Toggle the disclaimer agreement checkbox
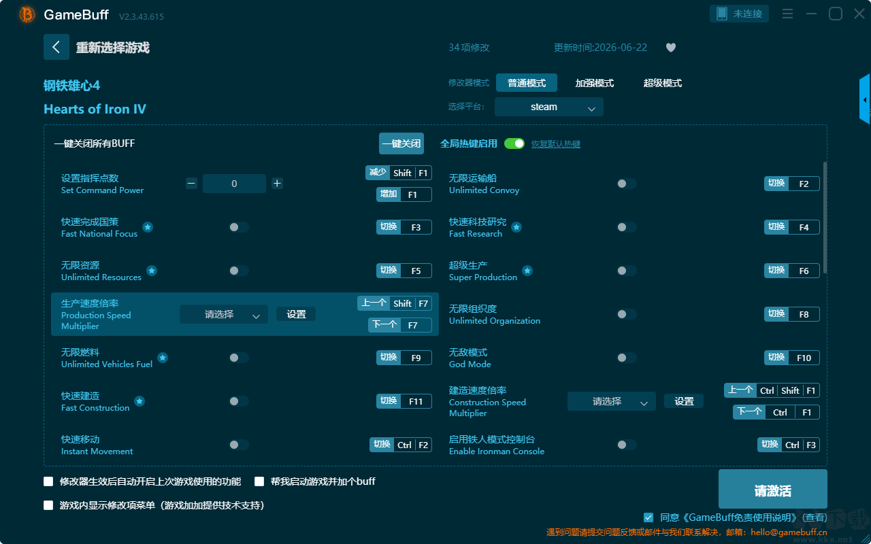The image size is (871, 544). click(x=648, y=517)
